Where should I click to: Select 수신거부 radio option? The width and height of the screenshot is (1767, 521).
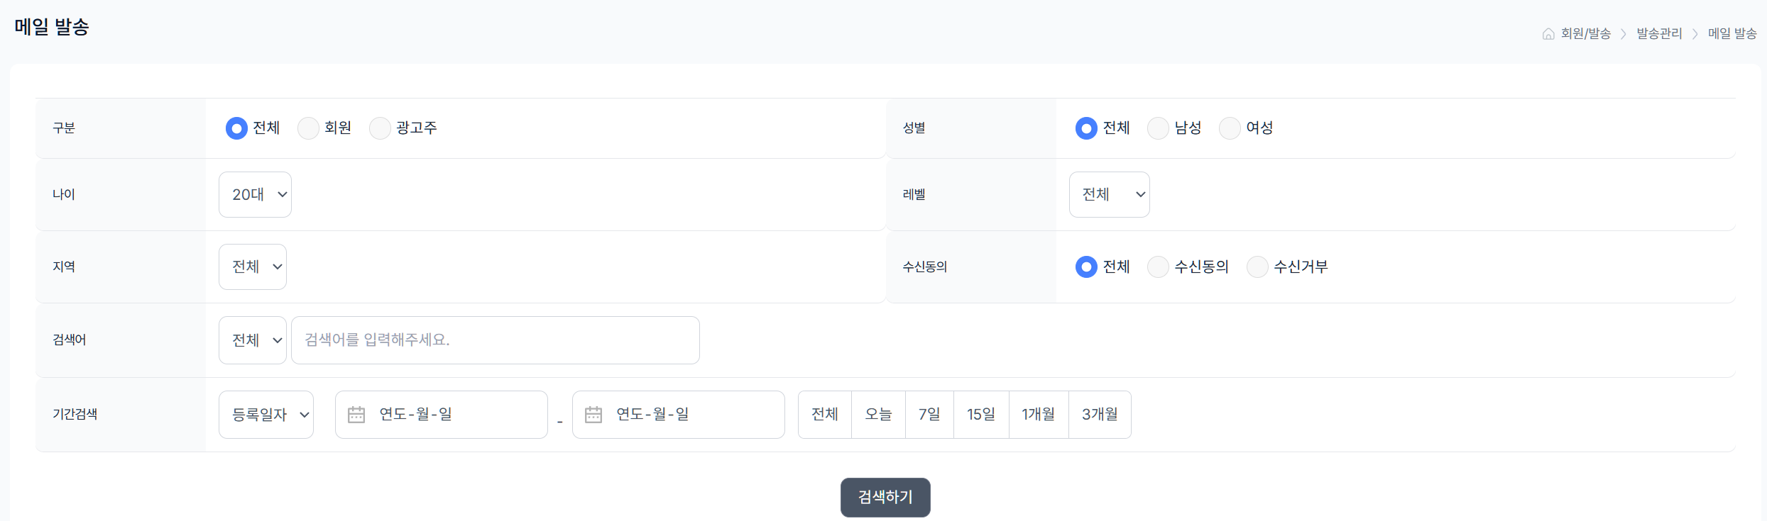pos(1258,267)
